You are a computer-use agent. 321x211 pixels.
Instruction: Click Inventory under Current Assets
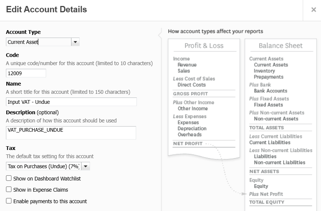coord(264,71)
